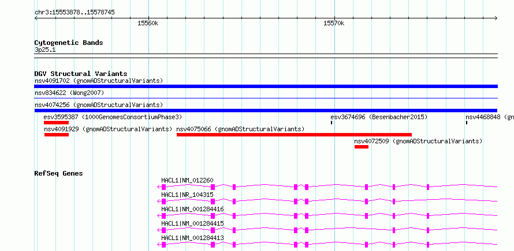Click the left arrowhead of the coordinate ruler
The height and width of the screenshot is (251, 514).
(36, 18)
